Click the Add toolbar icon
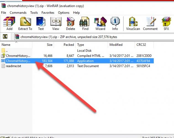Image resolution: width=174 pixels, height=138 pixels. (x=9, y=23)
